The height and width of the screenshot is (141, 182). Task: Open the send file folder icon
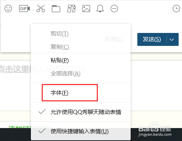pyautogui.click(x=56, y=9)
